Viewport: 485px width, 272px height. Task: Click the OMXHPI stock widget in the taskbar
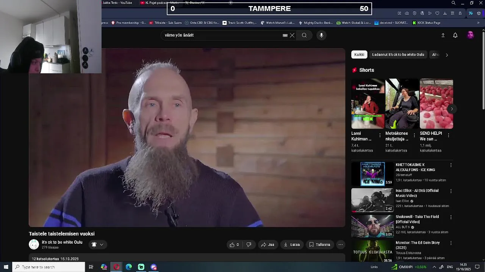coord(409,267)
